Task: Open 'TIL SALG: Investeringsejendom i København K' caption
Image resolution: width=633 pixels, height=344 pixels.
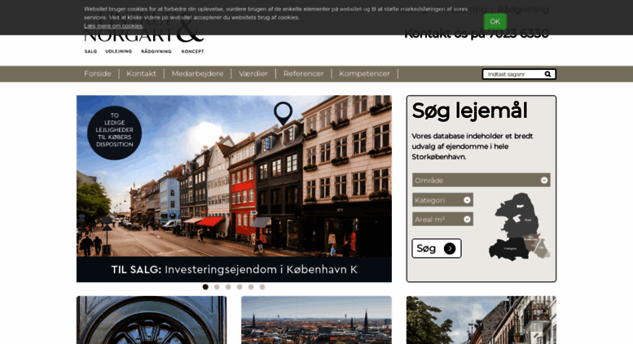Action: 234,269
